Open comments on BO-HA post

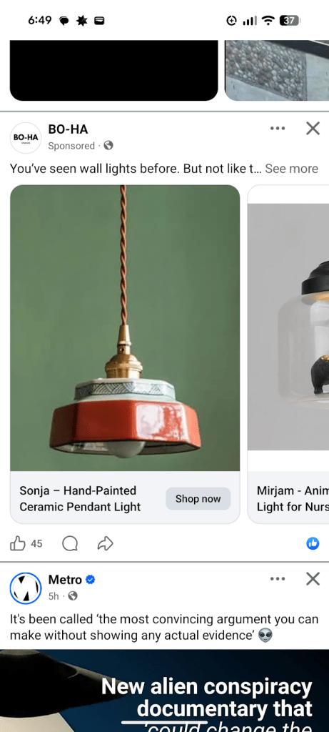(x=70, y=543)
